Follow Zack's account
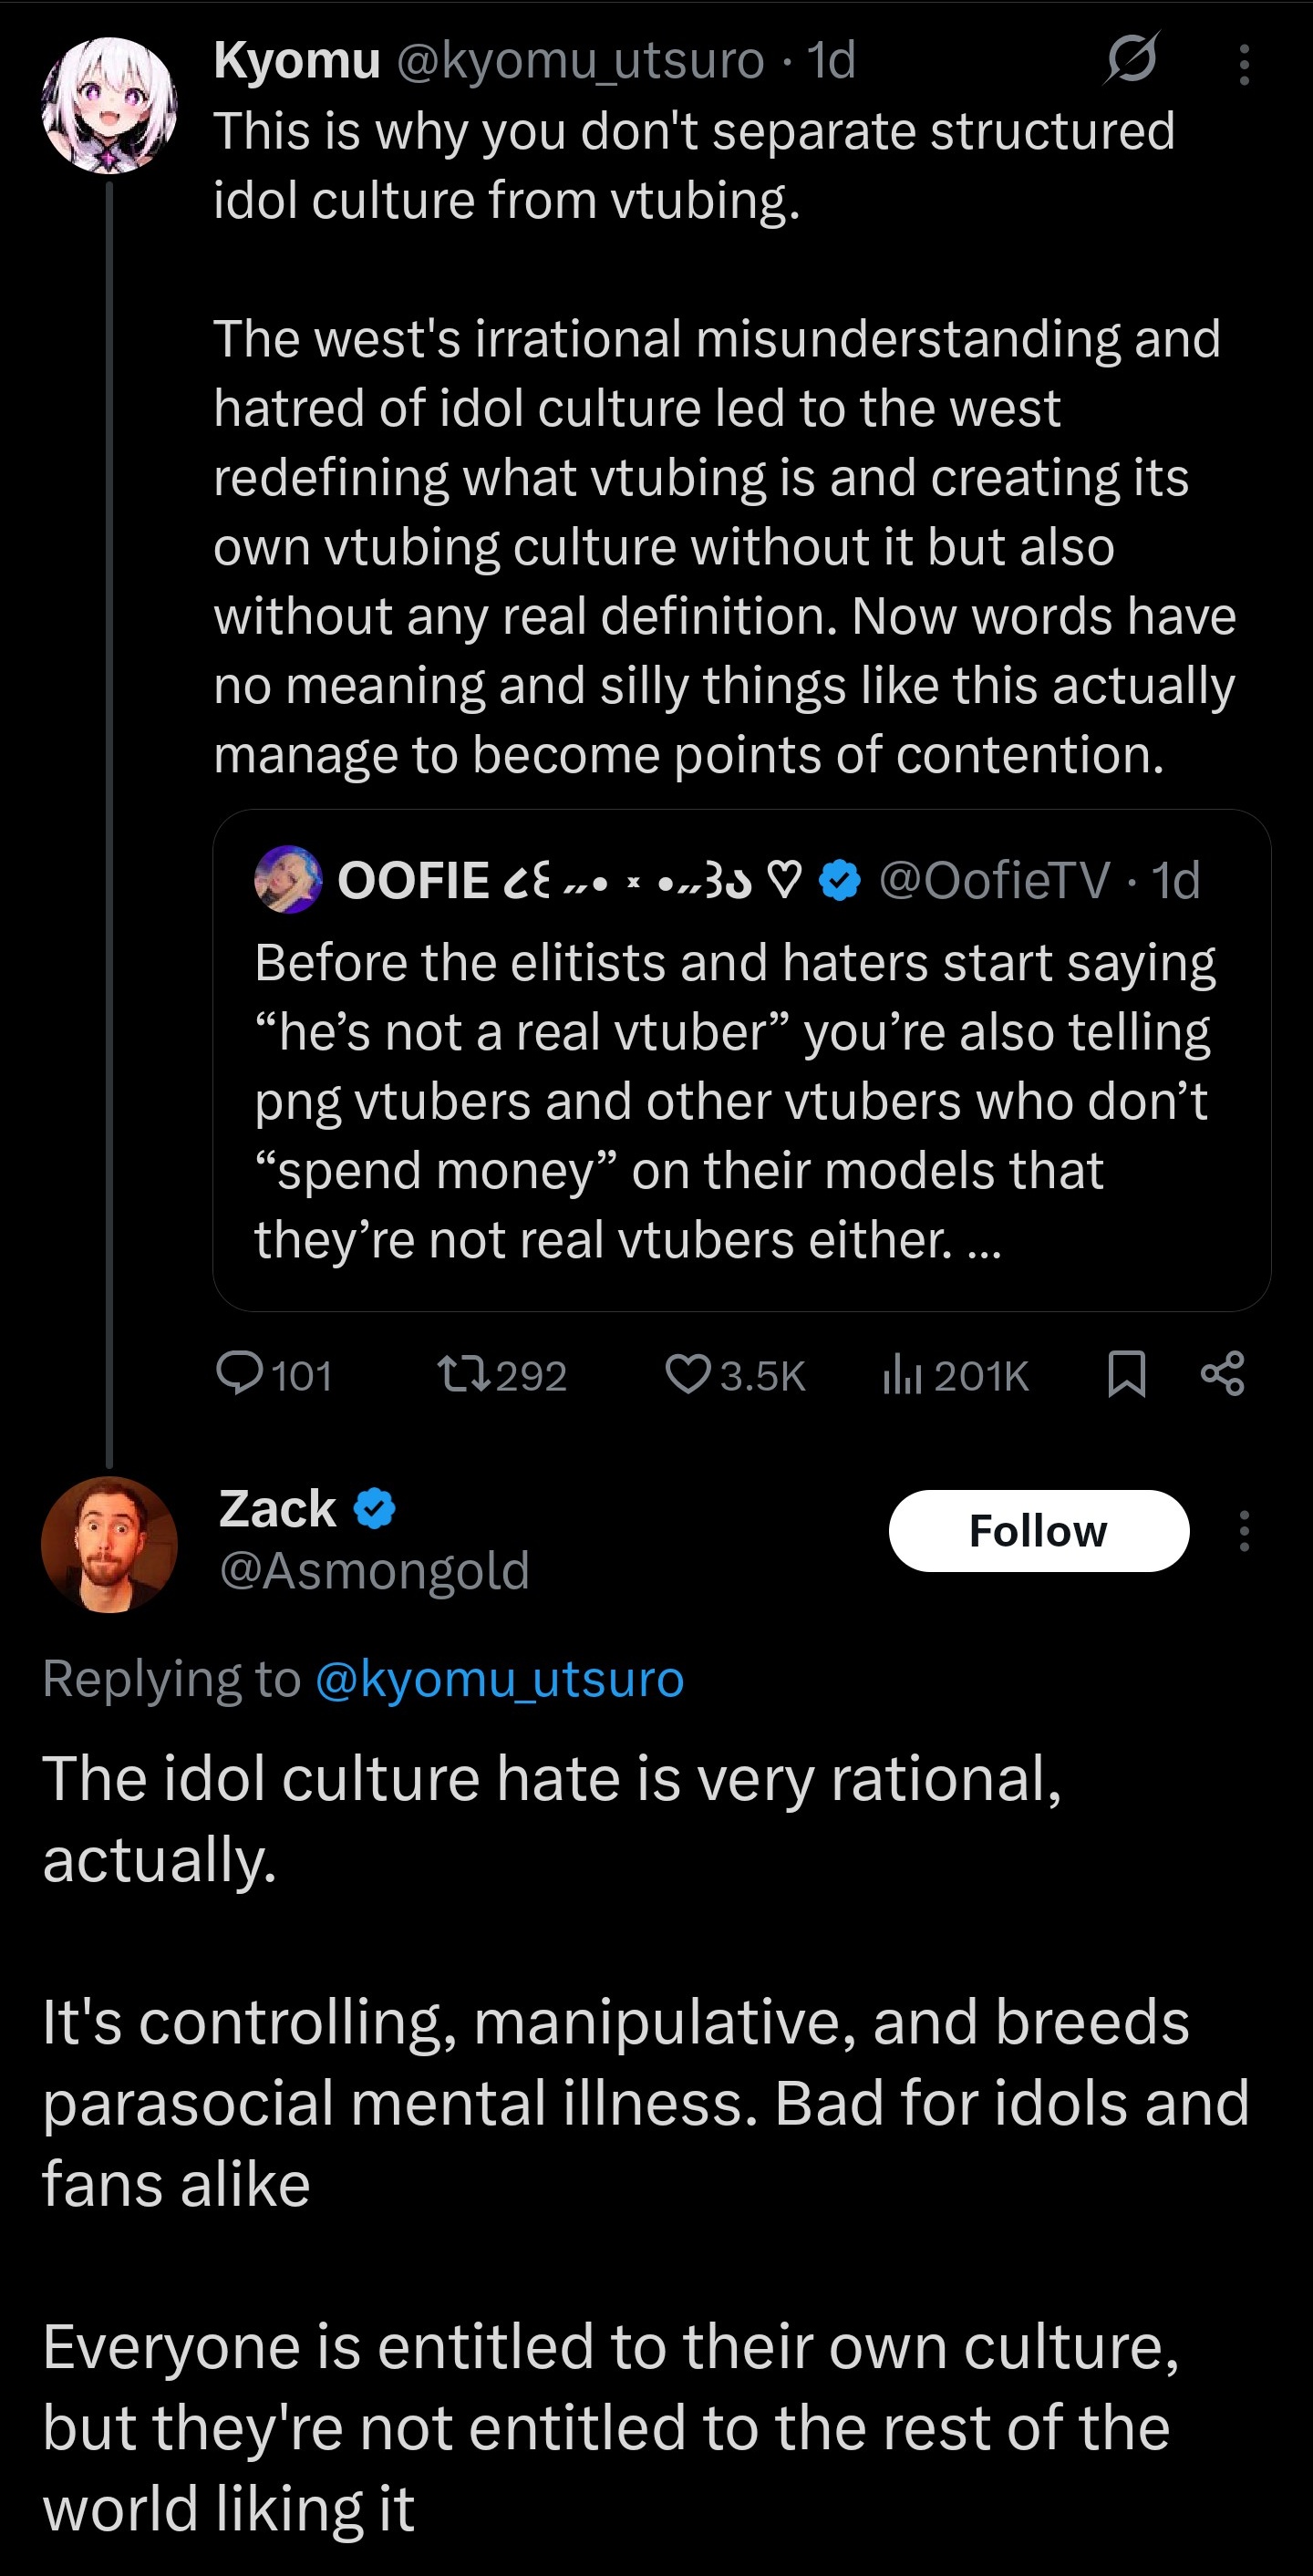1313x2576 pixels. pyautogui.click(x=1038, y=1530)
